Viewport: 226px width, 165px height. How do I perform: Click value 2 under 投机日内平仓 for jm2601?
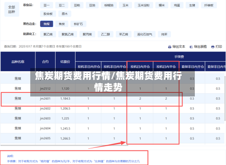166,99
